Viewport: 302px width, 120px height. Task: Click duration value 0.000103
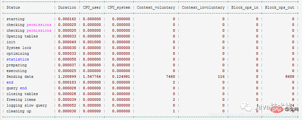coord(67,82)
